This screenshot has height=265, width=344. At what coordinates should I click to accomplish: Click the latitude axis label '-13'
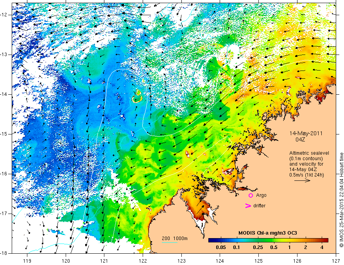coord(4,55)
